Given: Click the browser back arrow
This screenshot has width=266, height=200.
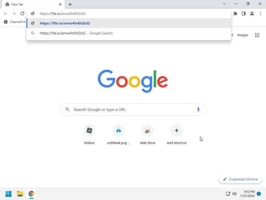Looking at the screenshot, I should pos(6,14).
